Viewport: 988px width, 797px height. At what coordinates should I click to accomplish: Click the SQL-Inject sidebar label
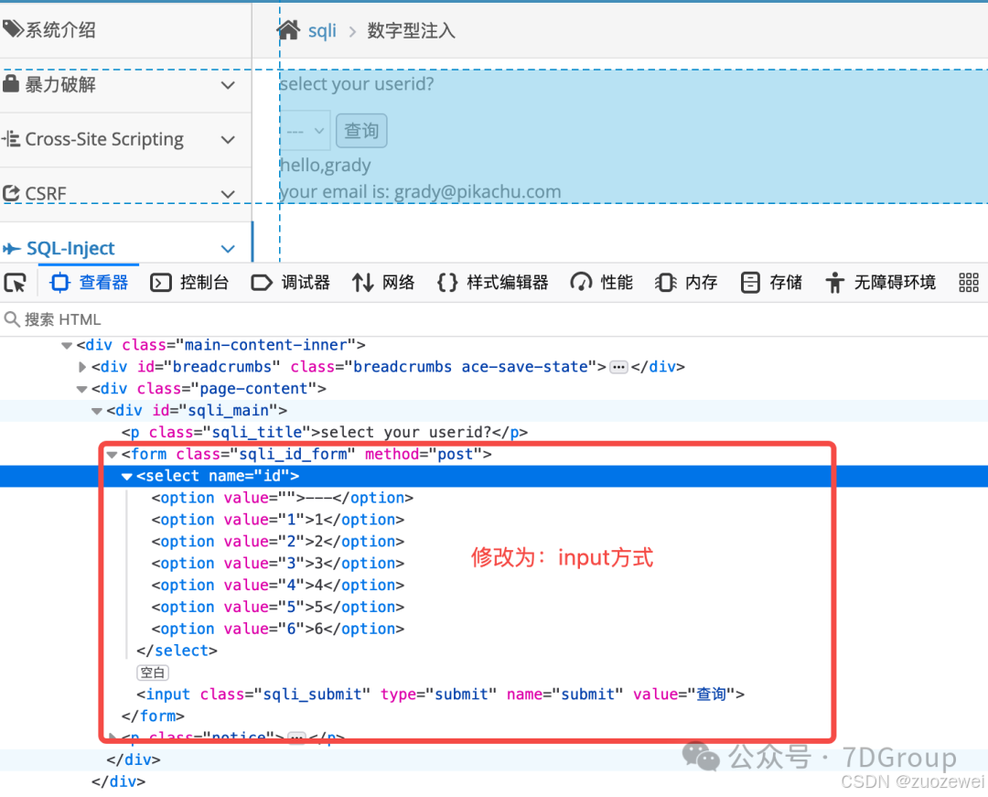(70, 248)
